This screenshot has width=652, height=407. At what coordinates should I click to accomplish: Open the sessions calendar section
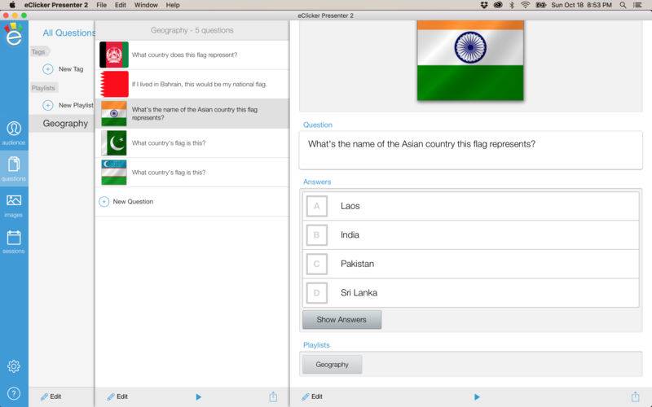14,242
